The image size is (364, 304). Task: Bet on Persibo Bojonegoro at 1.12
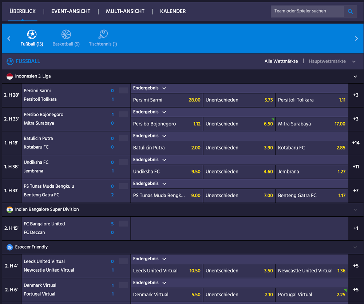click(x=167, y=124)
